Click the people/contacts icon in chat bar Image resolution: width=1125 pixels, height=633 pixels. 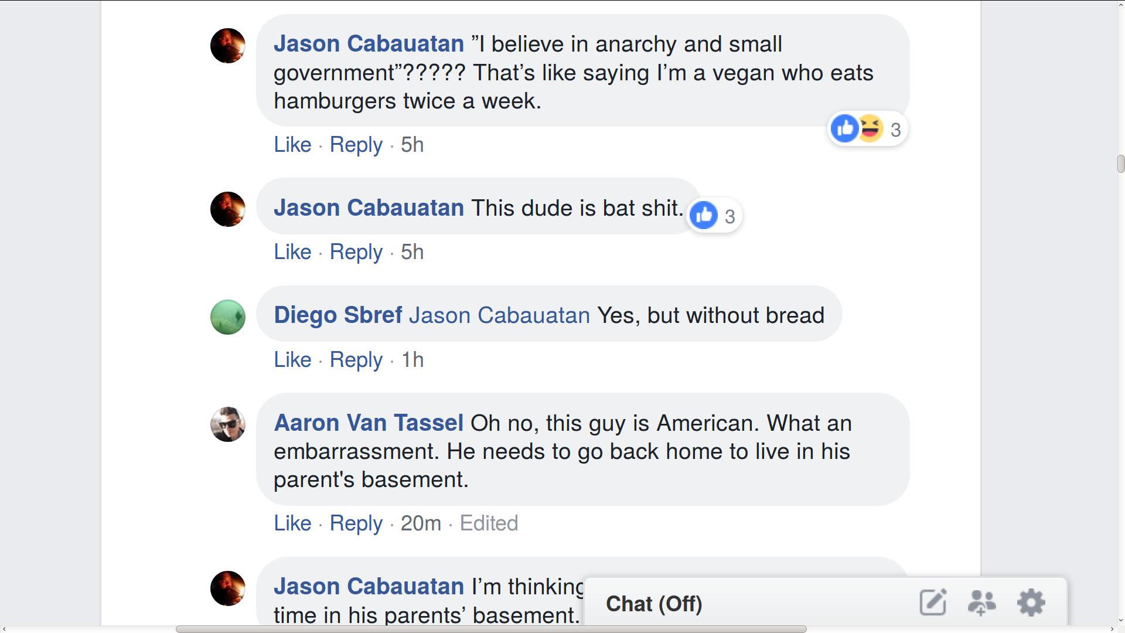982,602
